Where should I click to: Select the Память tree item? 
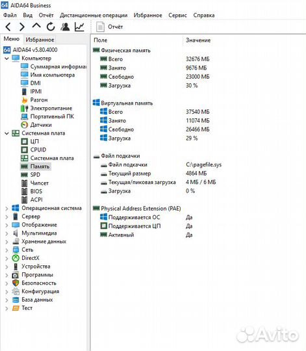coord(35,166)
